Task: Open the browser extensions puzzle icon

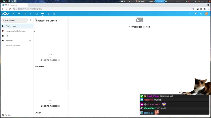Action: point(201,9)
